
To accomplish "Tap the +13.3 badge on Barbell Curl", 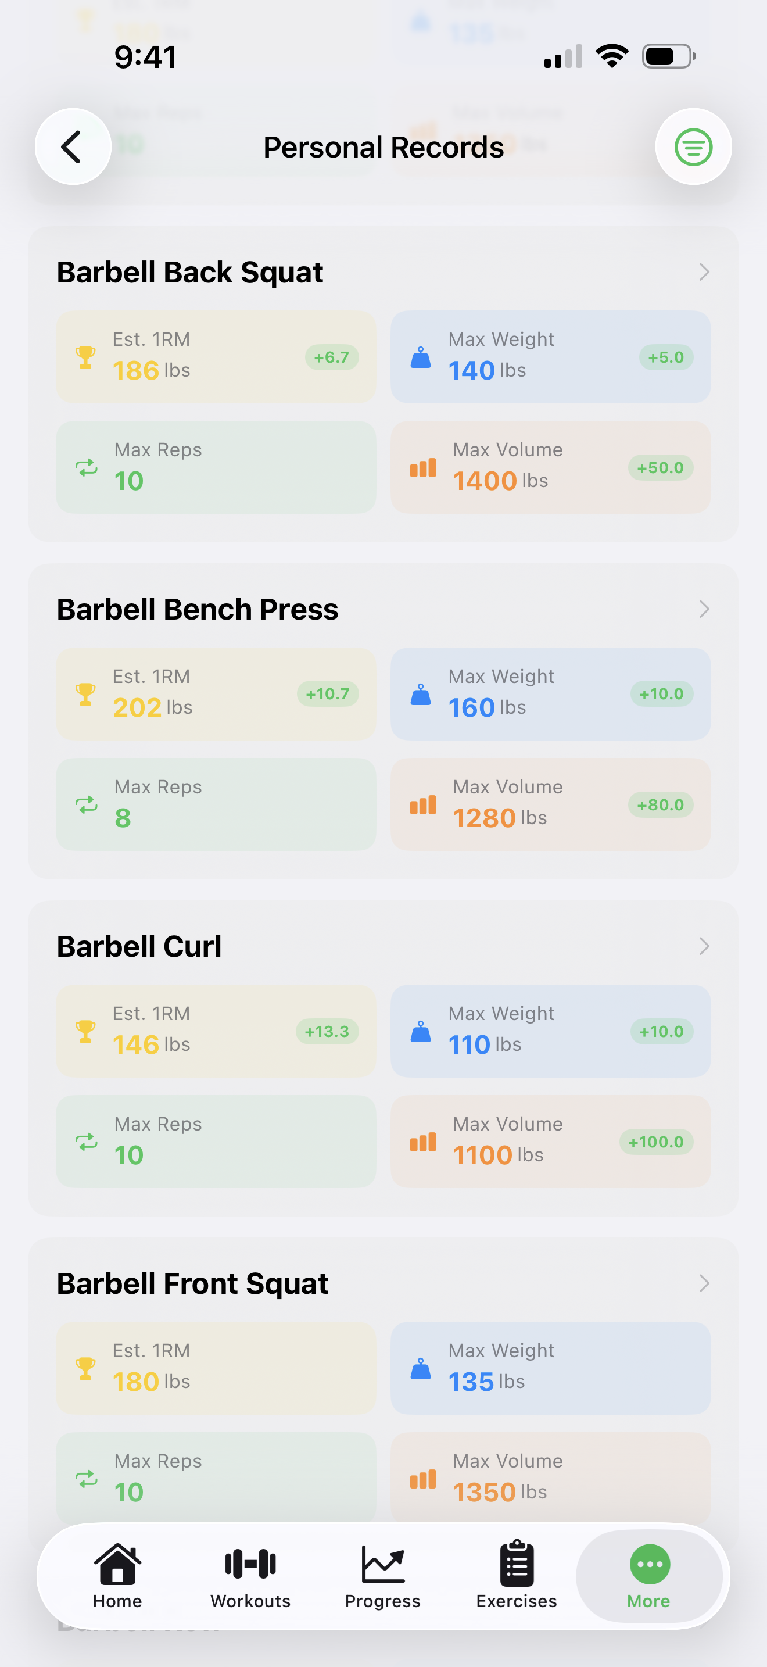I will 327,1031.
